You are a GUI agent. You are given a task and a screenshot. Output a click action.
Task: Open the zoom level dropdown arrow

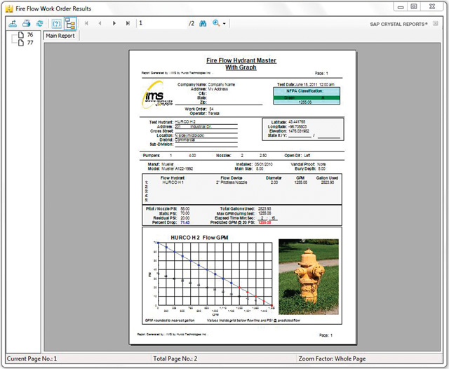point(224,24)
